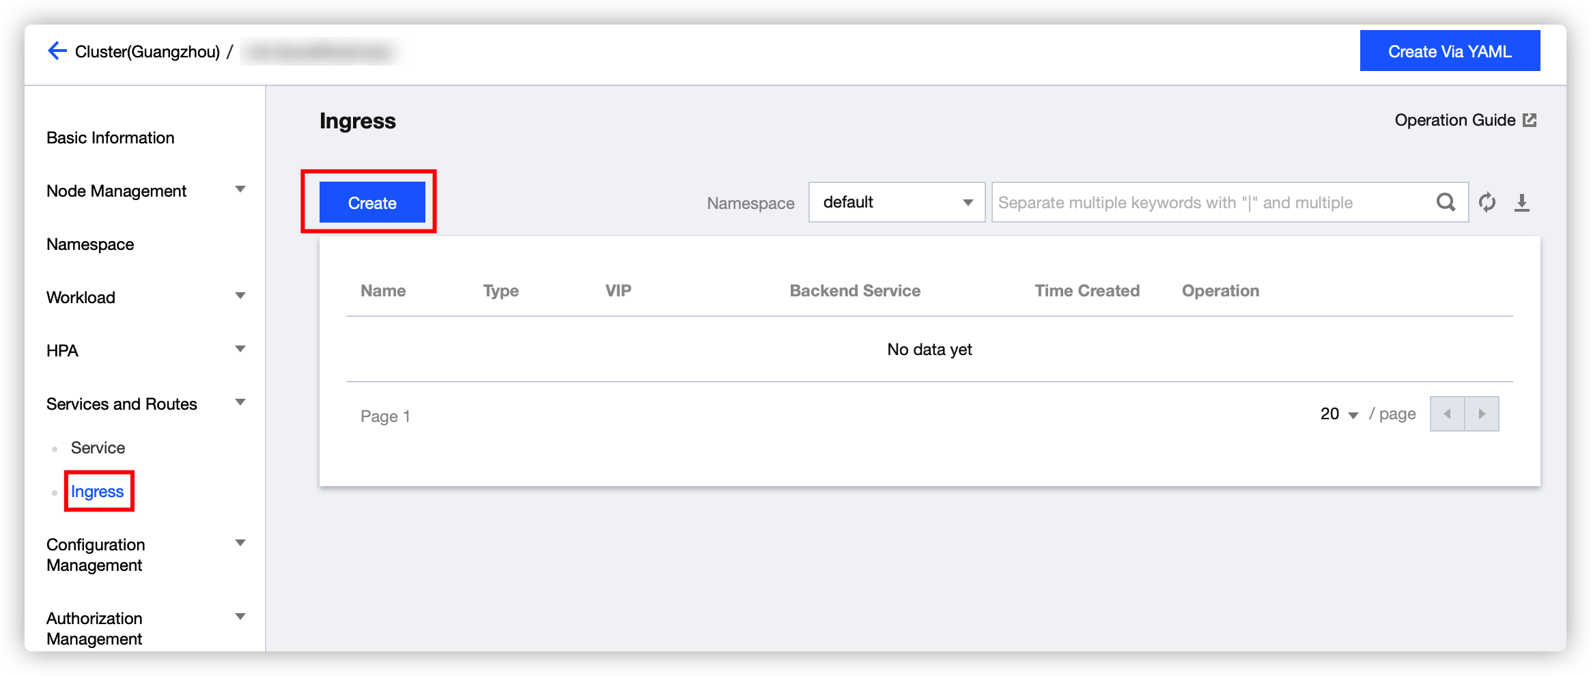Click the Create button
Viewport: 1591px width, 676px height.
(372, 203)
